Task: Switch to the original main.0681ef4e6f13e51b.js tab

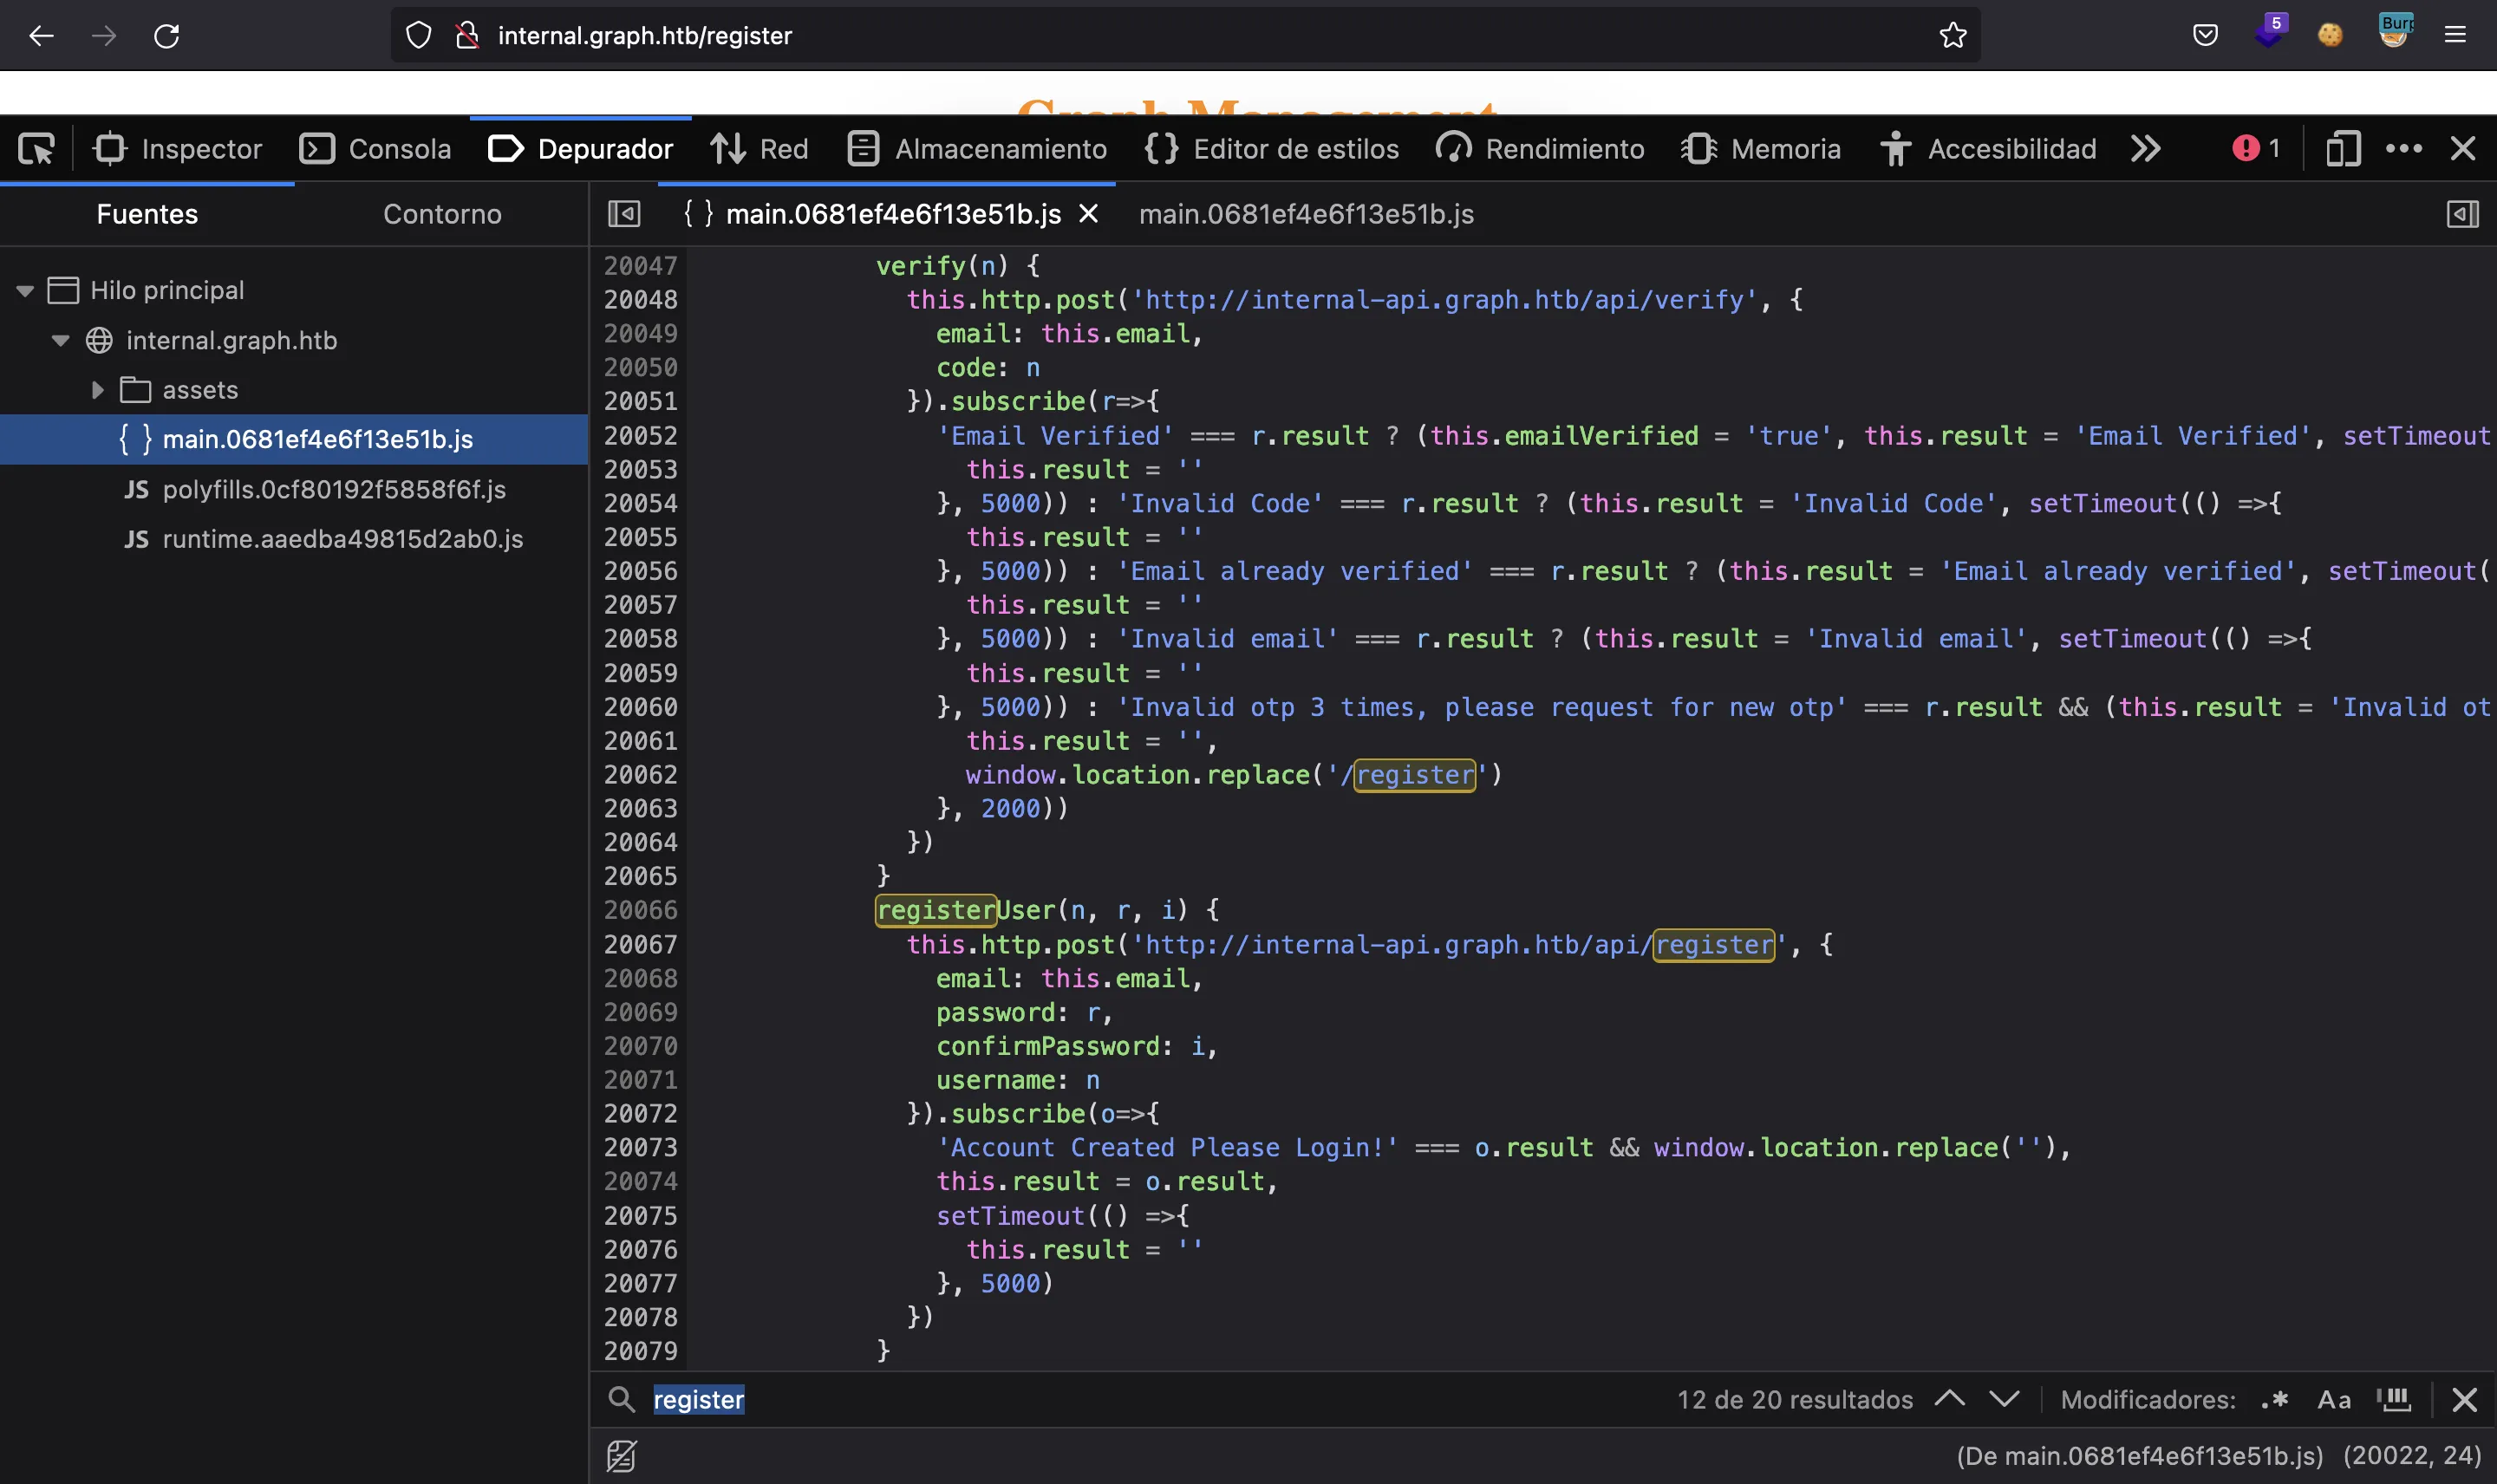Action: point(1306,214)
